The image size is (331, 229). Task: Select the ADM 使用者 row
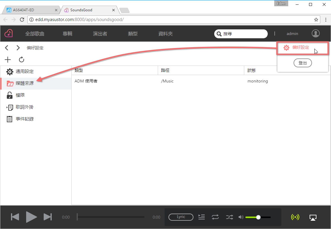click(x=201, y=81)
